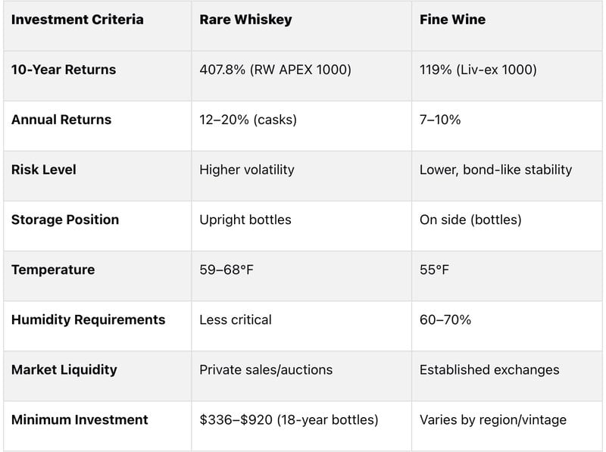Select the Annual Returns row label

tap(61, 120)
